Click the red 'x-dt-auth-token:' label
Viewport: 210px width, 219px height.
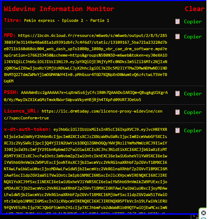(x=27, y=129)
